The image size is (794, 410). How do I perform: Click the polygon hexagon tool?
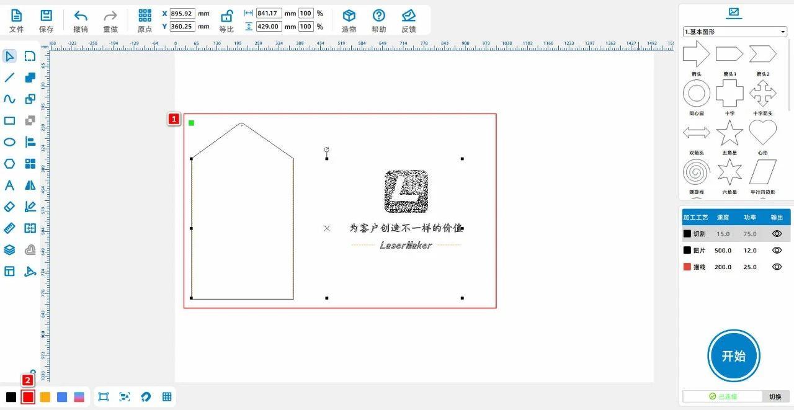coord(9,164)
